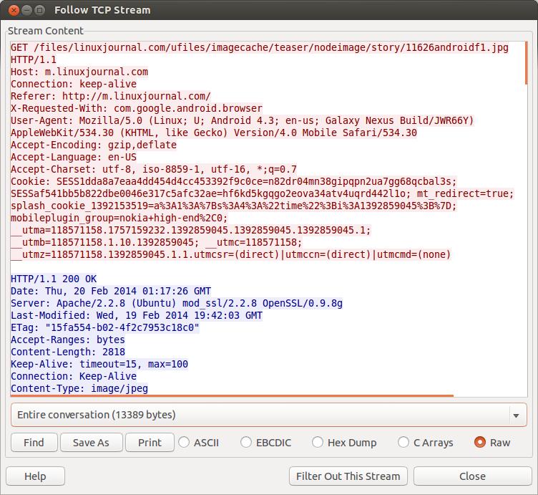This screenshot has width=538, height=495.
Task: Click Filter Out This Stream
Action: (348, 476)
